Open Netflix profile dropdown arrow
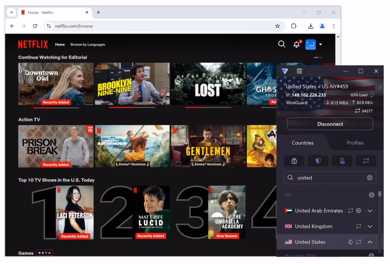This screenshot has height=264, width=390. tap(320, 45)
